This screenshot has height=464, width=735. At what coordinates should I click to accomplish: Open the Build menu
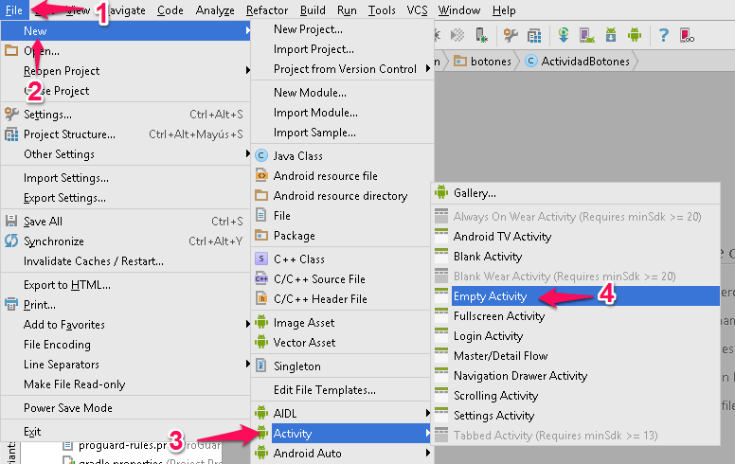tap(313, 9)
